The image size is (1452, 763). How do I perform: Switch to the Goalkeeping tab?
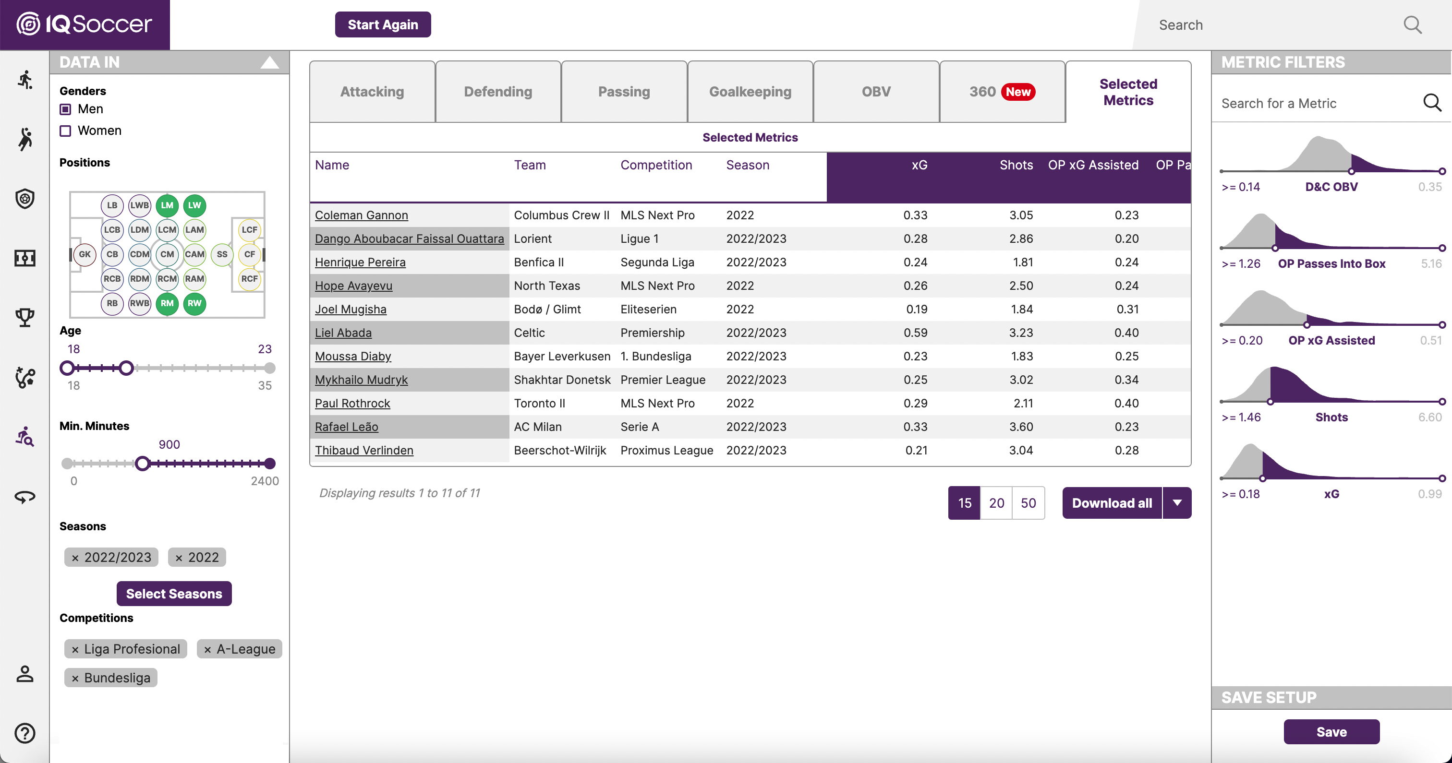750,91
